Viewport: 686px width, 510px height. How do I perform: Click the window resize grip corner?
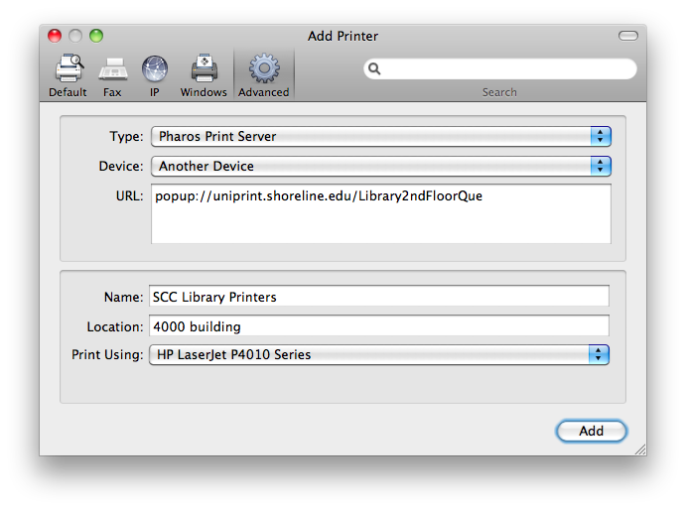[640, 449]
